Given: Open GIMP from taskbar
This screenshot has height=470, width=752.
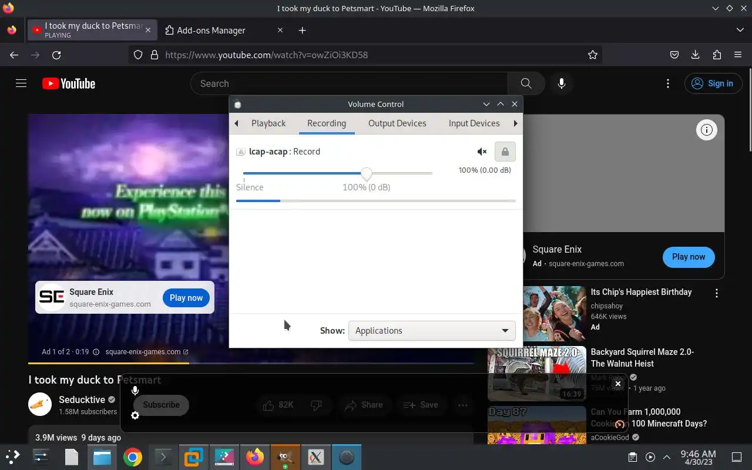Looking at the screenshot, I should coord(286,456).
